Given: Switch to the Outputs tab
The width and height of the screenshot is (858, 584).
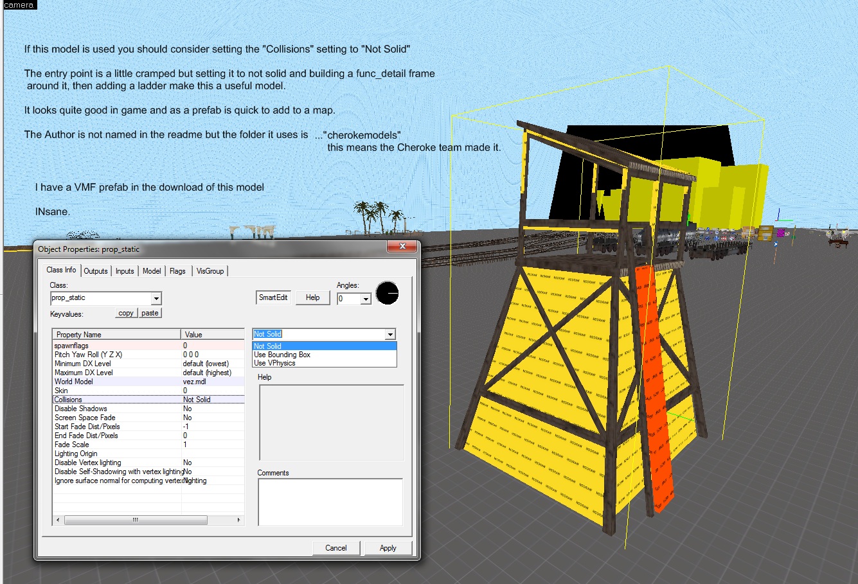Looking at the screenshot, I should (96, 271).
